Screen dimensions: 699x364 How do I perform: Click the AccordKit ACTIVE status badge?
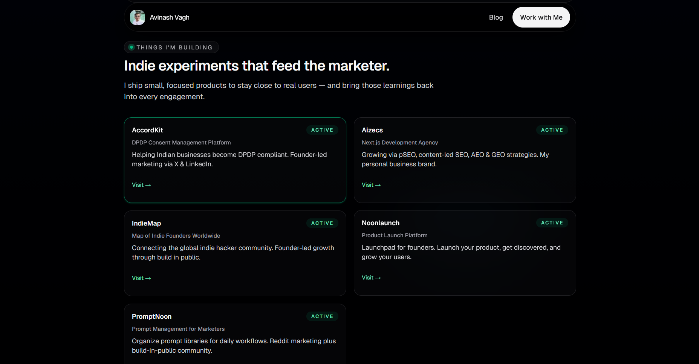pos(322,130)
